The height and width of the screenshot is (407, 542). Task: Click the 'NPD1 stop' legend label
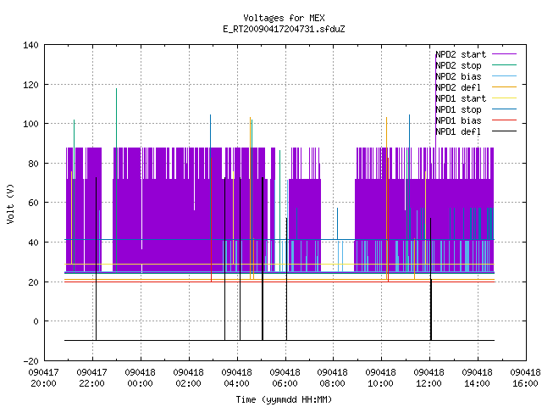[x=458, y=109]
